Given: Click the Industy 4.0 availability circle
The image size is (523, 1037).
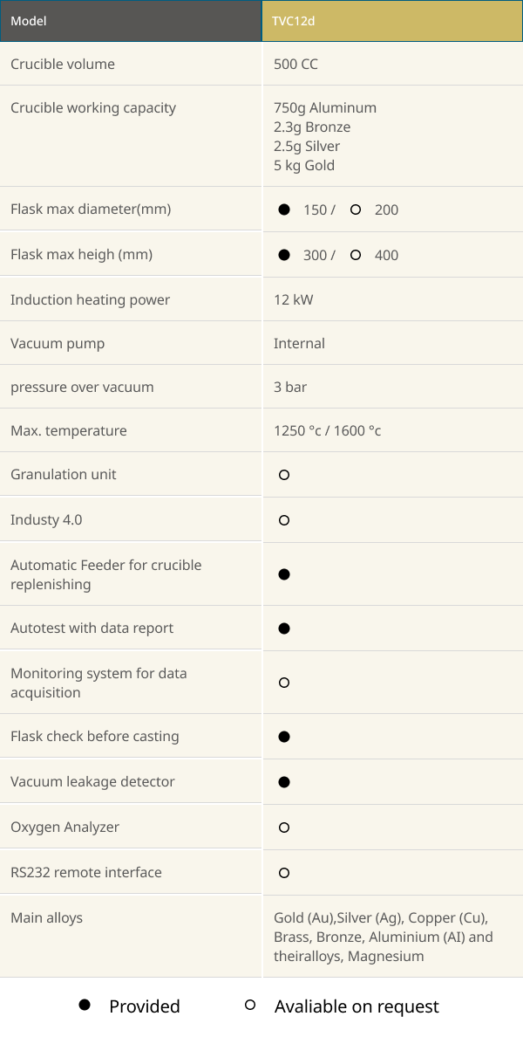Looking at the screenshot, I should point(284,520).
